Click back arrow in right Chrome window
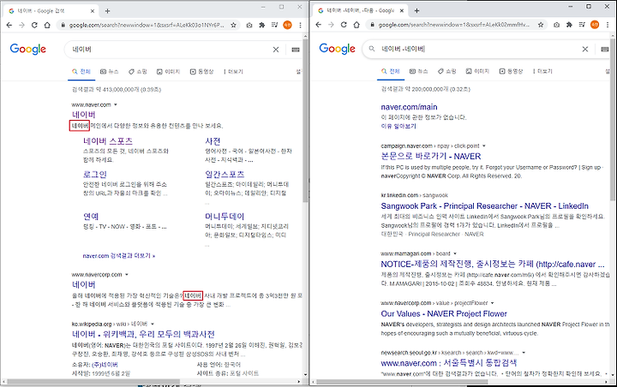 (x=318, y=25)
